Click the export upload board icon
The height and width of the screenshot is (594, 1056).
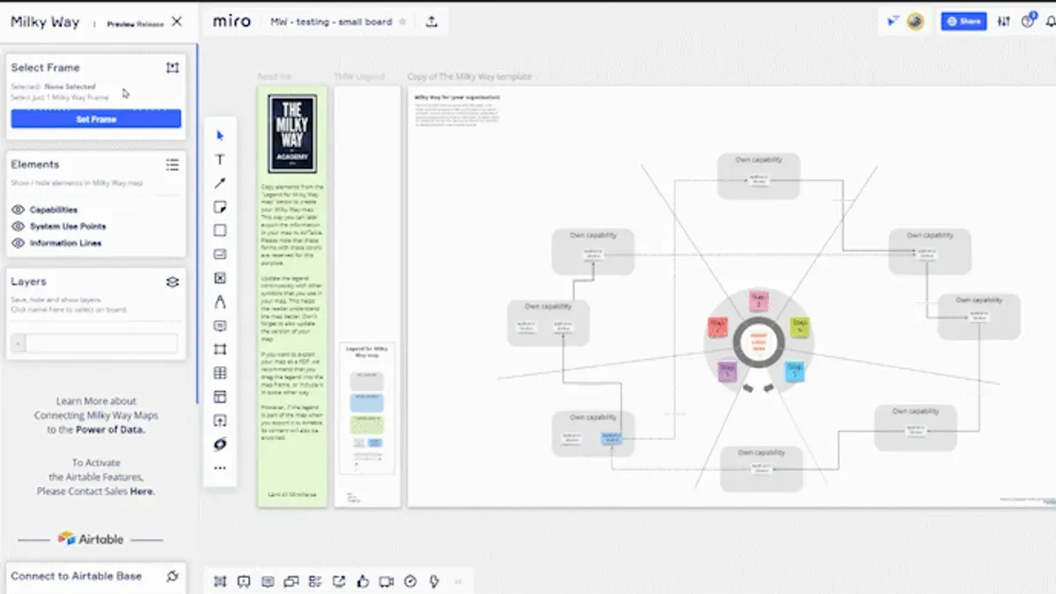(432, 22)
